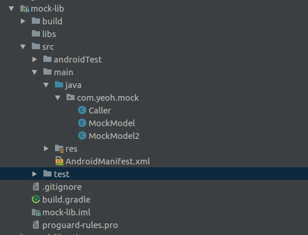Collapse the mock-lib module node
This screenshot has height=235, width=308.
click(12, 9)
